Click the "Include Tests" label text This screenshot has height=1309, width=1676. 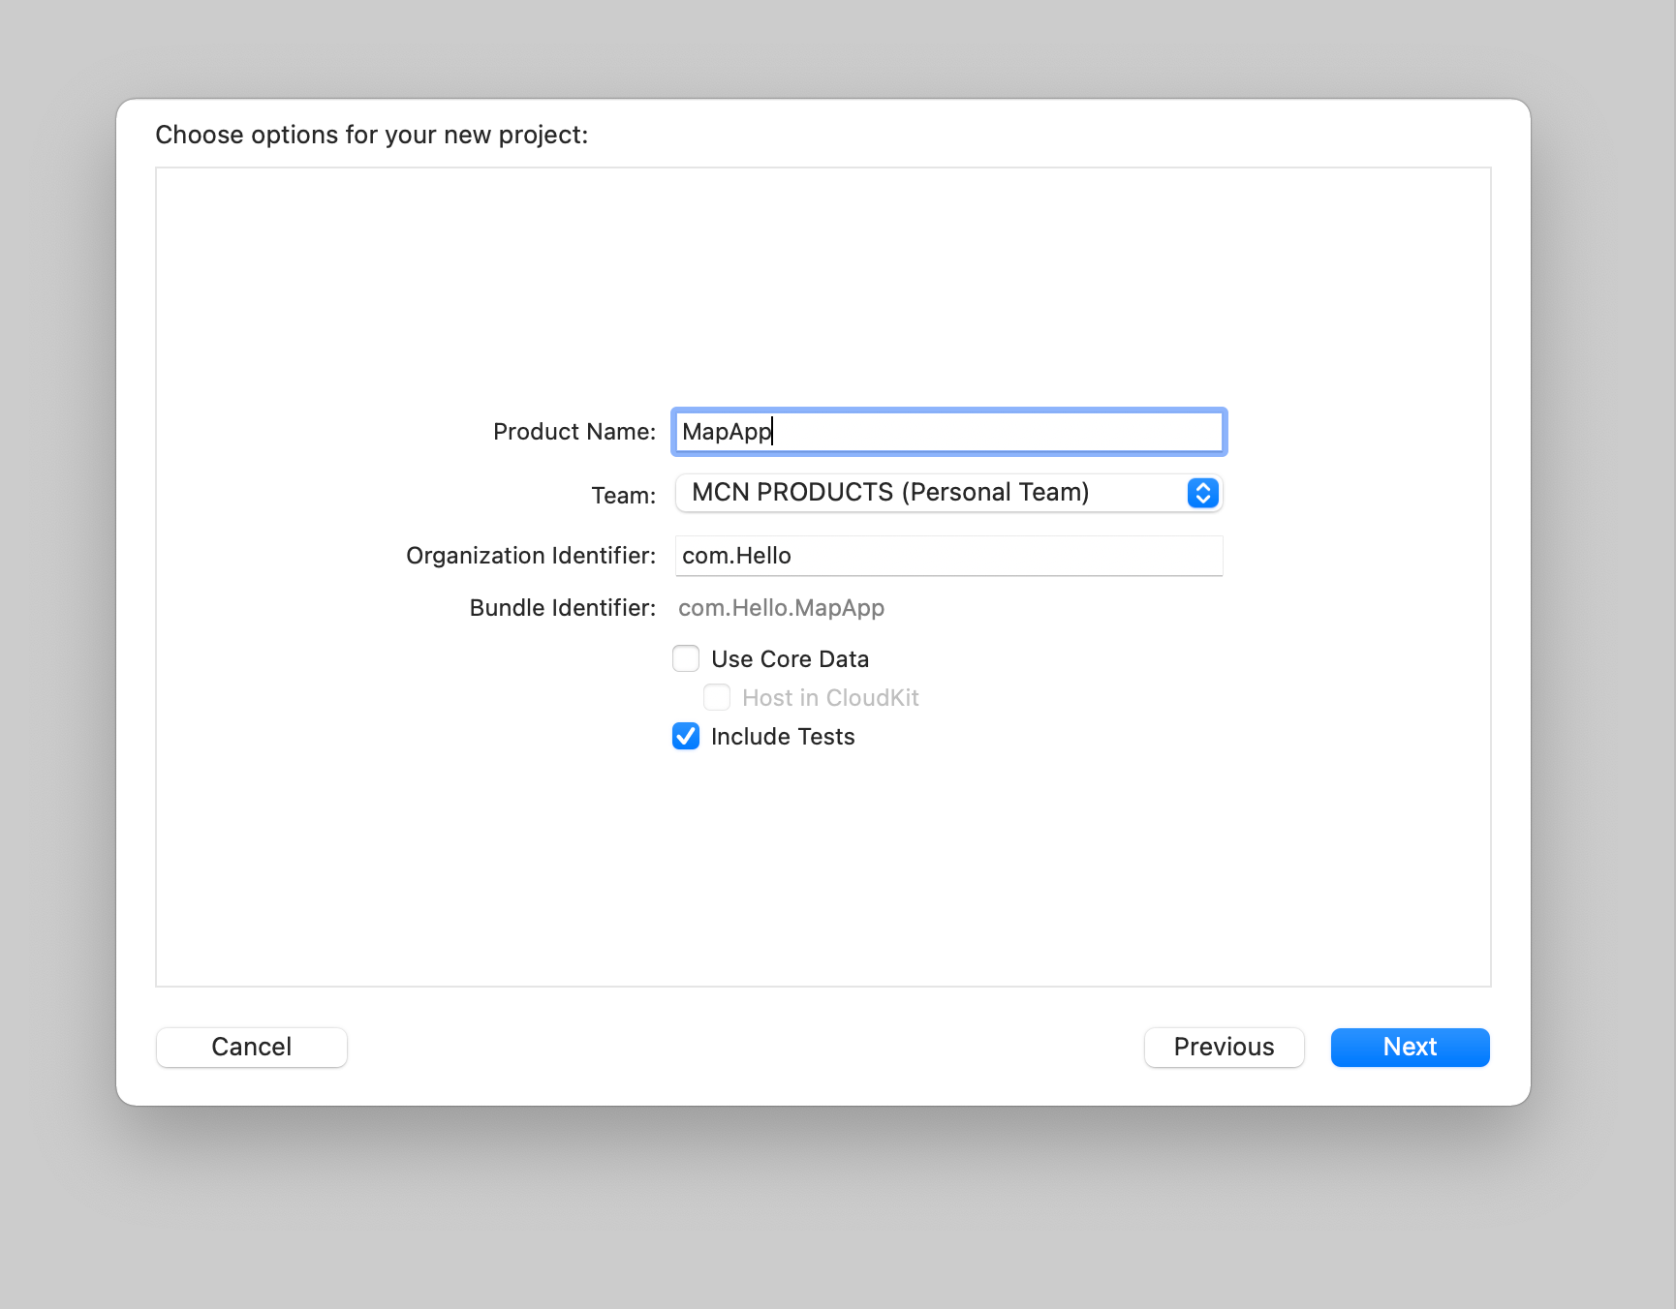click(783, 737)
